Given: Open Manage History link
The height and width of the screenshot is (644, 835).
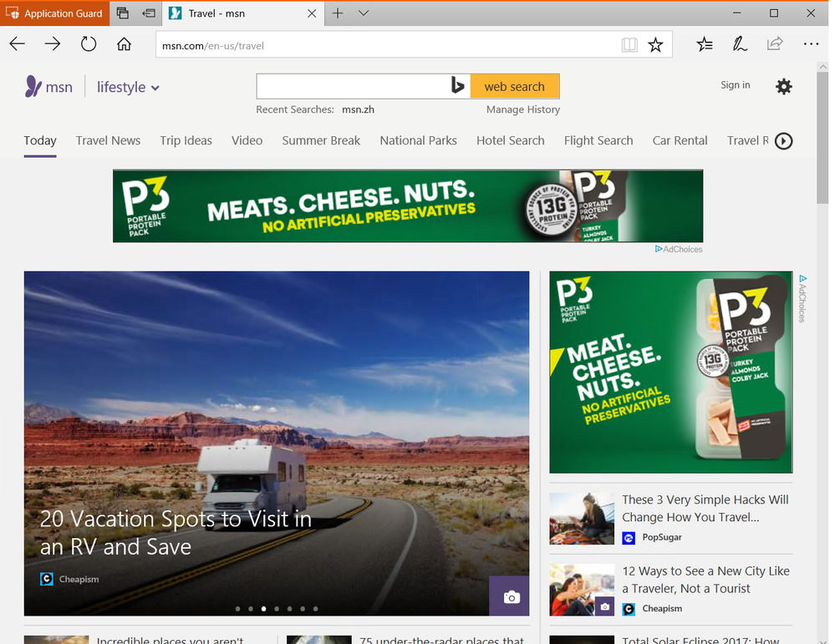Looking at the screenshot, I should point(523,109).
